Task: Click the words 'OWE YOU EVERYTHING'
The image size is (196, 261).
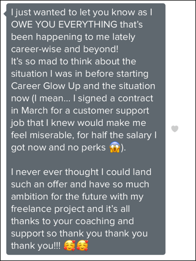Action: click(64, 25)
